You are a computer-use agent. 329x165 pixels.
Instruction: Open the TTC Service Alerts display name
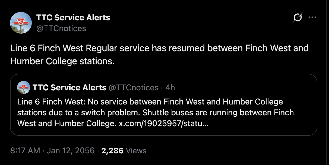tap(73, 18)
